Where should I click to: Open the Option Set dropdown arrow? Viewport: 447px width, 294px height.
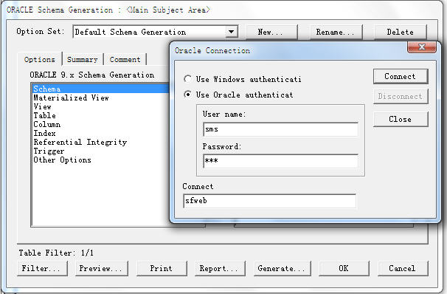[232, 32]
